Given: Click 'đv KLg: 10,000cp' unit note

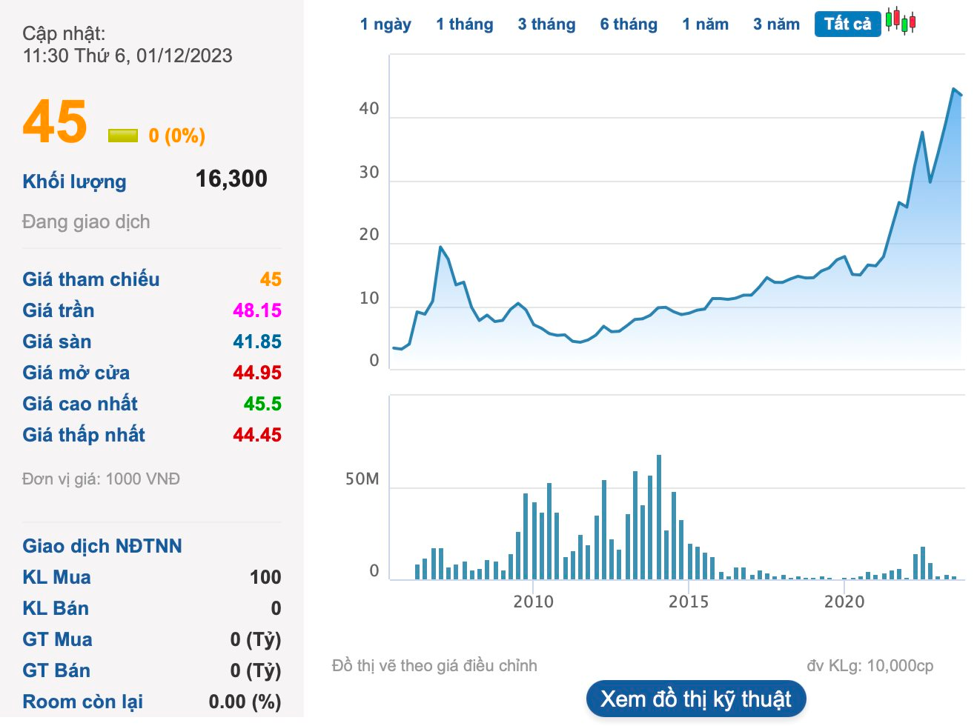Looking at the screenshot, I should [870, 666].
